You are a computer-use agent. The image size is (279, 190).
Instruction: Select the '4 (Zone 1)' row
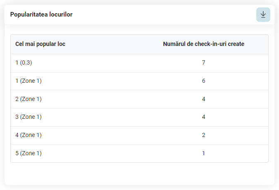click(x=139, y=135)
